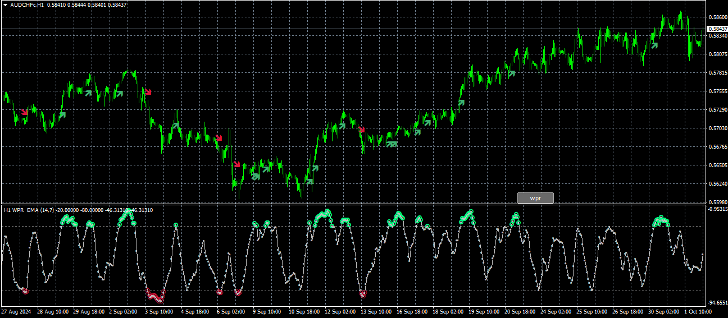The height and width of the screenshot is (318, 728).
Task: Click the 3 Sep 10:00 time label
Action: coord(159,311)
